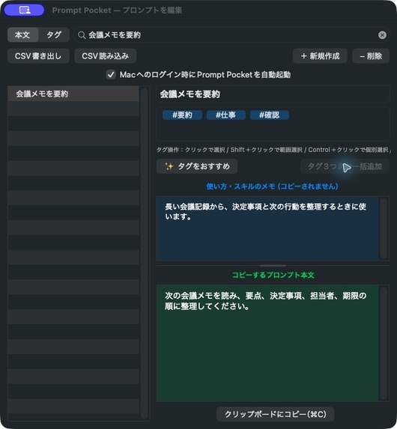
Task: Click the prompt body area vertical scrollbar
Action: [x=384, y=343]
